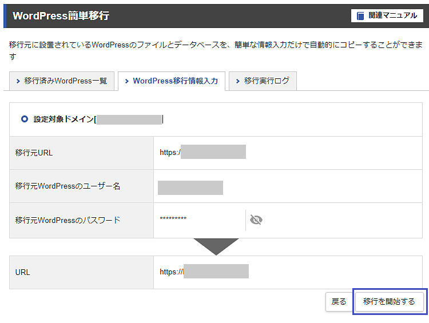Click the circle bullet icon beside 設定対象ドメイン
The width and height of the screenshot is (429, 323).
tap(25, 119)
